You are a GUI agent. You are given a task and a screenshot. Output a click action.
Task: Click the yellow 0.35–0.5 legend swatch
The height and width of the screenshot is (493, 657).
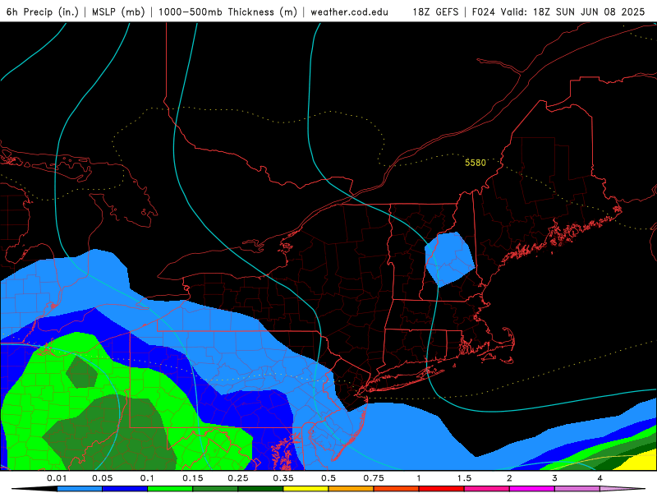click(306, 489)
